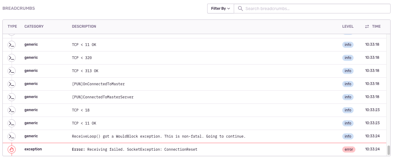Select the 'TCP < 320' description text
The height and width of the screenshot is (158, 393).
point(82,58)
